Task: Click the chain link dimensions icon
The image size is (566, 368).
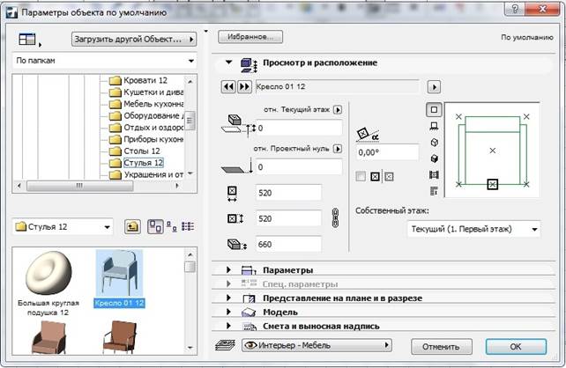Action: tap(334, 216)
